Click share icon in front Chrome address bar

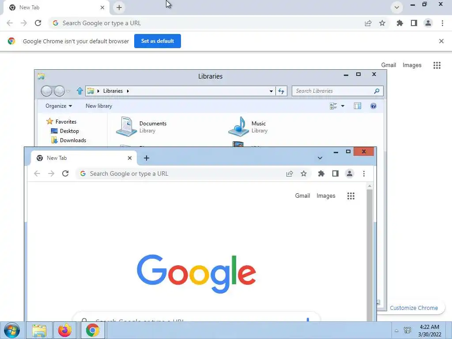pyautogui.click(x=290, y=173)
